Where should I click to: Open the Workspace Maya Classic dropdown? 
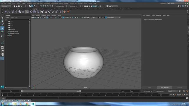pos(177,4)
